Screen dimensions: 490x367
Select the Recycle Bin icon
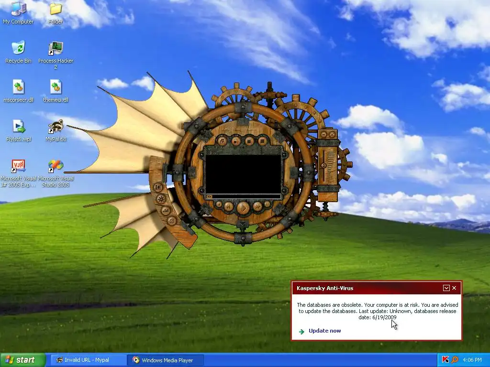tap(19, 52)
